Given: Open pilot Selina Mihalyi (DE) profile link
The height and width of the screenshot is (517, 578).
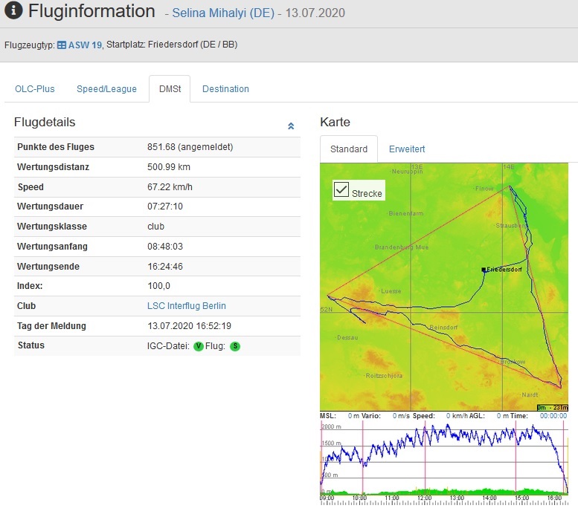Looking at the screenshot, I should point(222,14).
